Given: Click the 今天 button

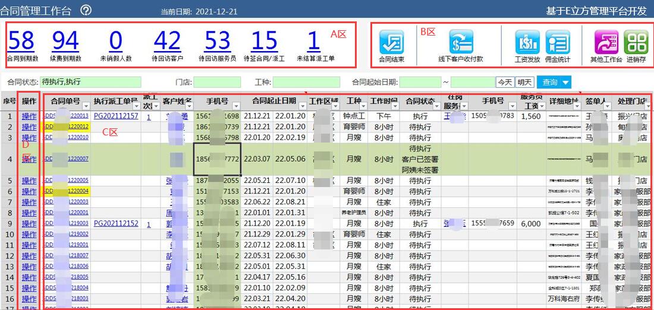Looking at the screenshot, I should pyautogui.click(x=505, y=82).
